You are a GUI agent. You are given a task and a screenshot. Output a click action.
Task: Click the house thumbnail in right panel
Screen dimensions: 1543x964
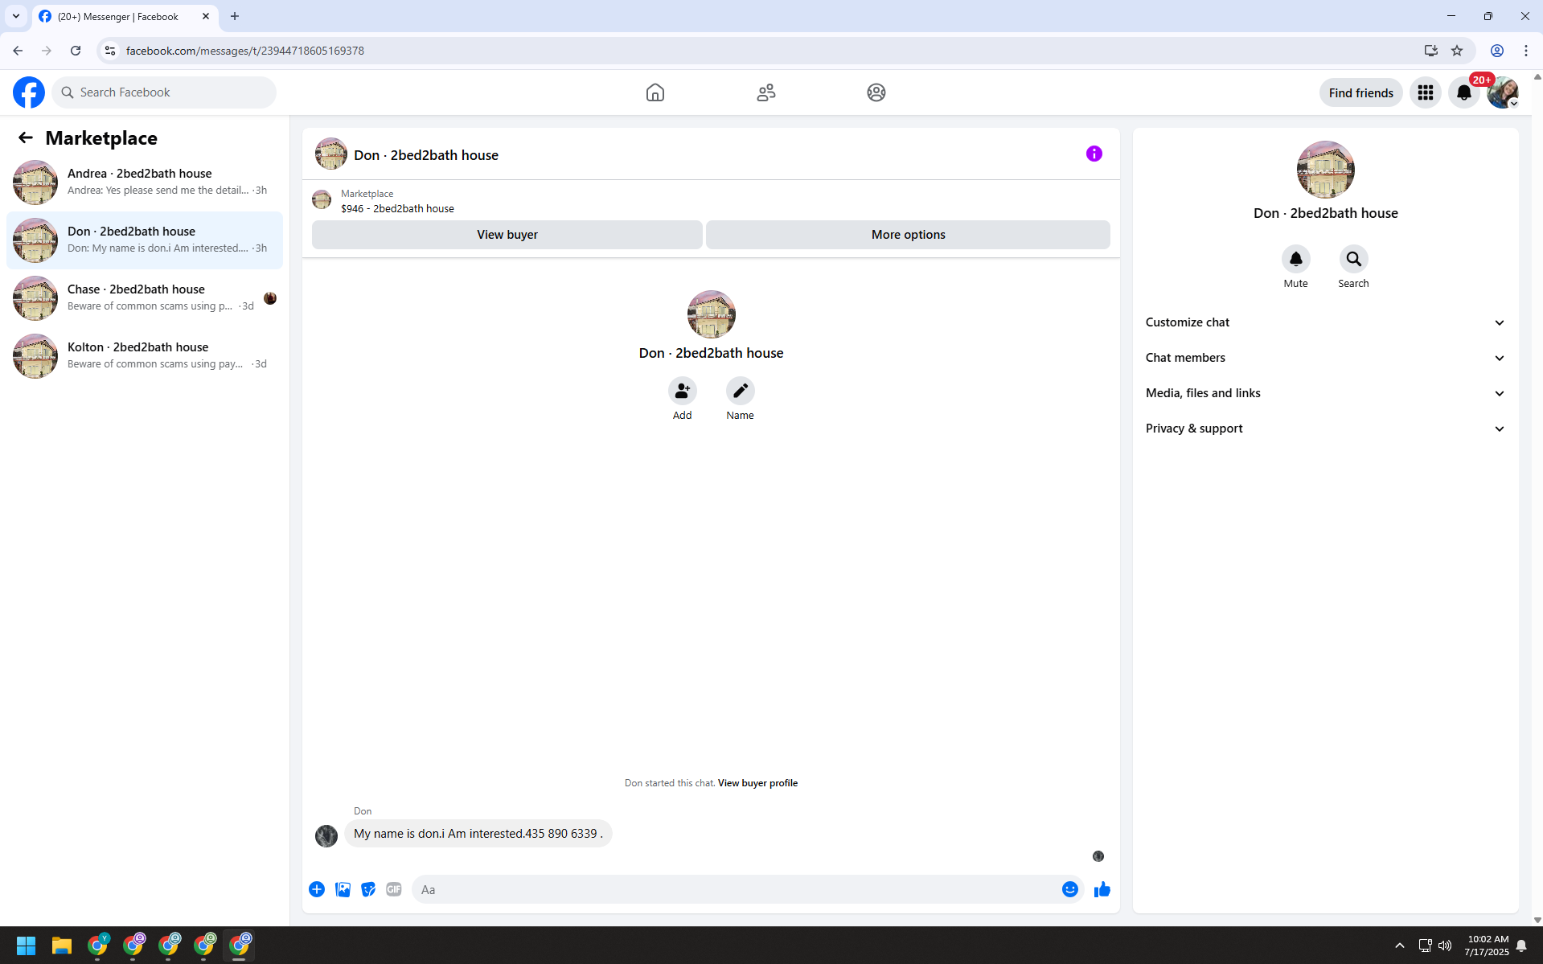tap(1325, 170)
